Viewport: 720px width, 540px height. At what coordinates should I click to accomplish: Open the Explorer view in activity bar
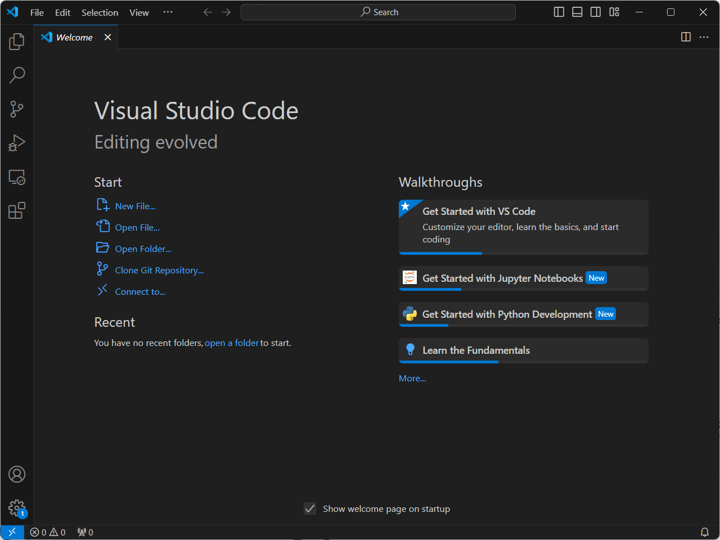[x=17, y=41]
